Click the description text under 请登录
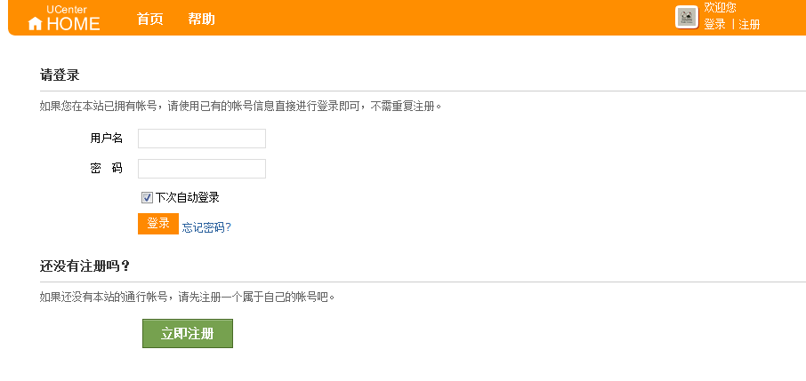806x381 pixels. tap(240, 107)
